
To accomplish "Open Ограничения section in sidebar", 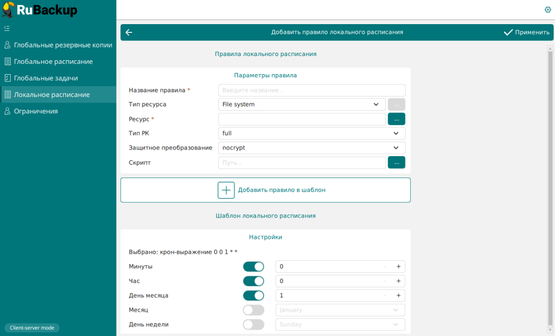I will coord(36,111).
